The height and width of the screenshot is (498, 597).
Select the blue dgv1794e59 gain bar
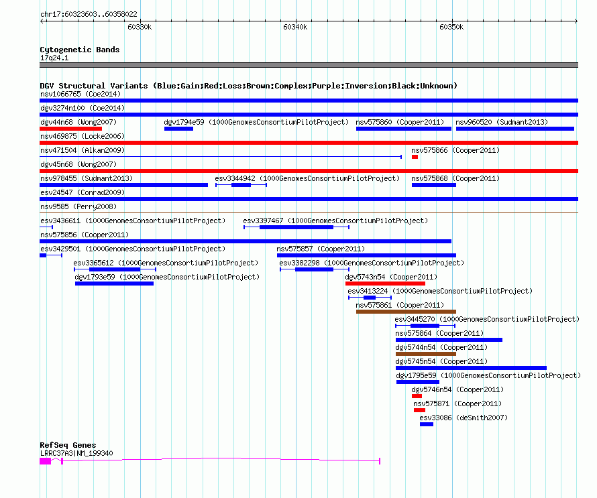pos(178,129)
